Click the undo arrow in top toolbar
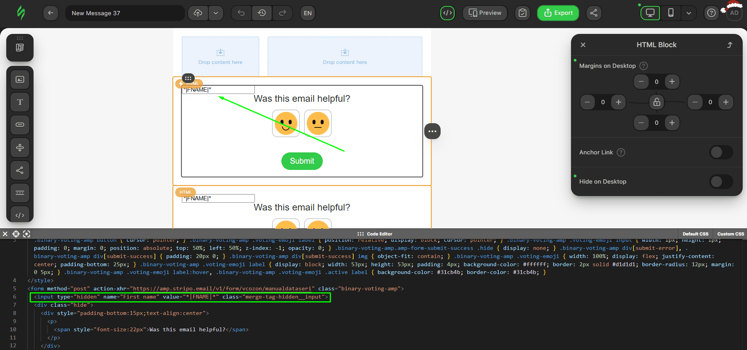Image resolution: width=747 pixels, height=350 pixels. pyautogui.click(x=241, y=13)
